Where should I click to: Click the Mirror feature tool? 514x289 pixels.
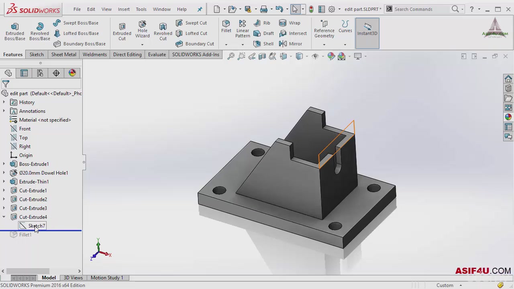pyautogui.click(x=283, y=44)
